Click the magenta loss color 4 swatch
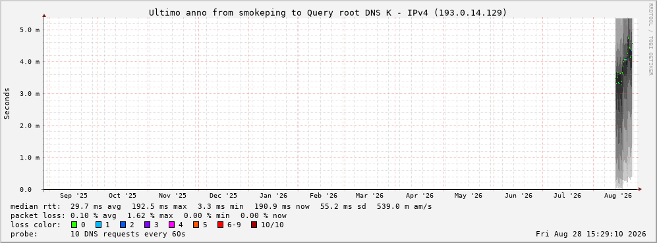This screenshot has width=657, height=243. (x=171, y=225)
